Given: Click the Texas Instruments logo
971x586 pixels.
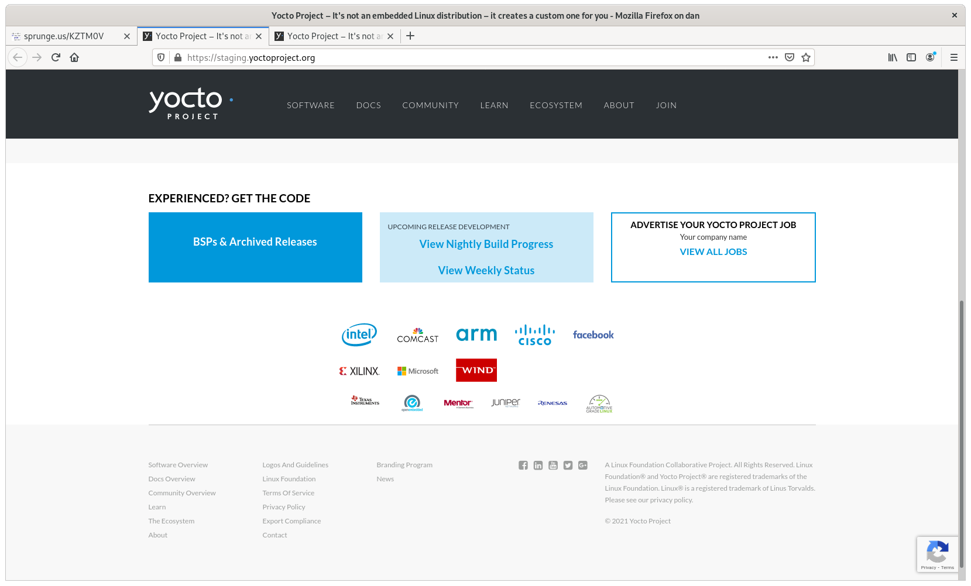Looking at the screenshot, I should click(x=365, y=401).
